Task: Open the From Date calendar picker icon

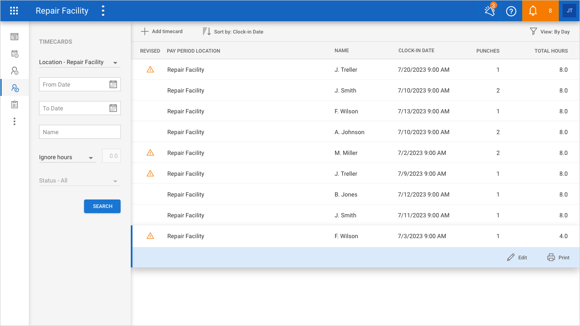Action: point(113,84)
